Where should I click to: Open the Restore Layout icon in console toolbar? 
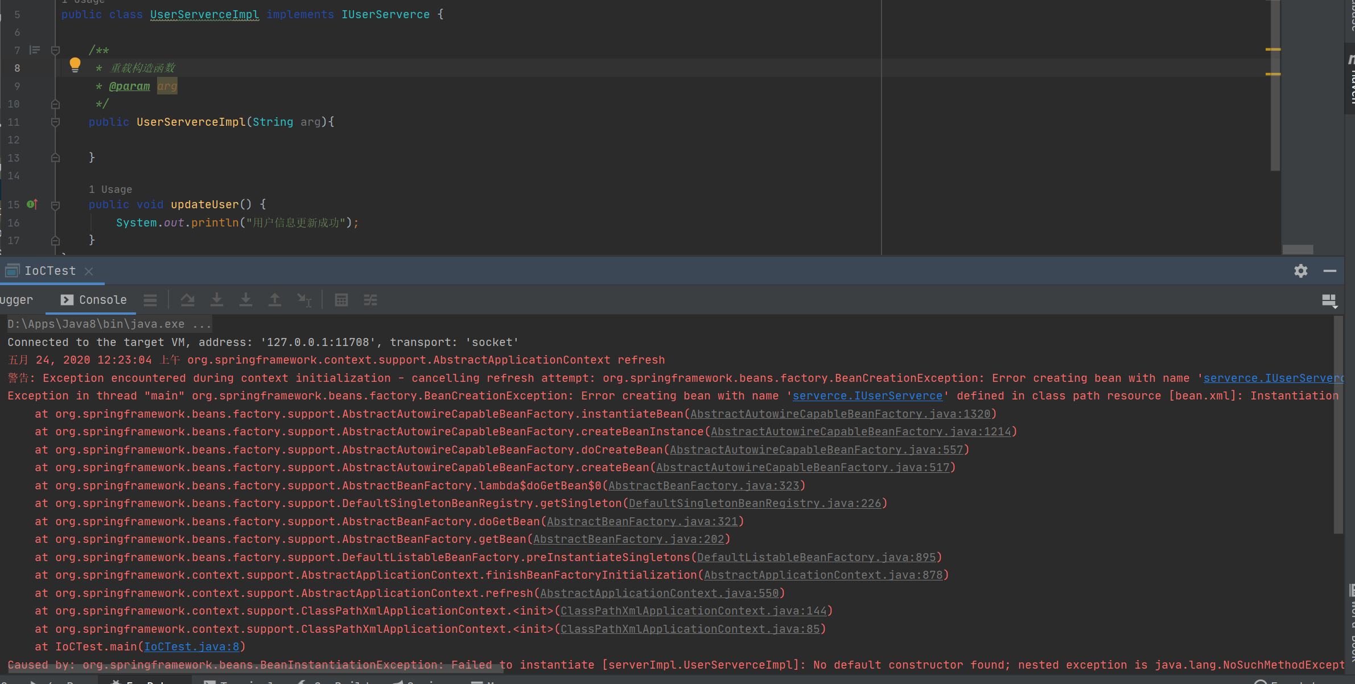1329,300
